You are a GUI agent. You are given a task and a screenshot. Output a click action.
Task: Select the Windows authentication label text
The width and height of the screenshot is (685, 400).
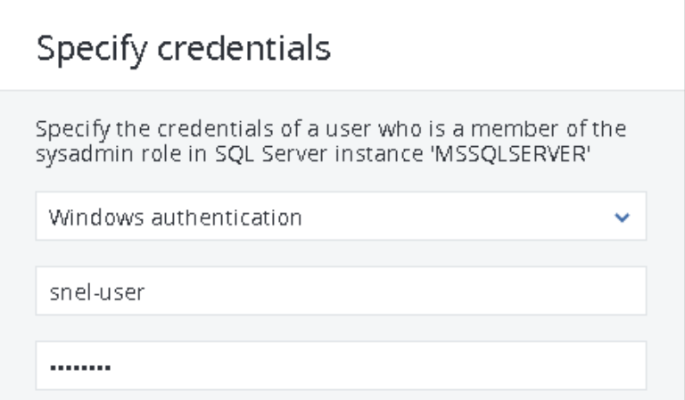(175, 217)
